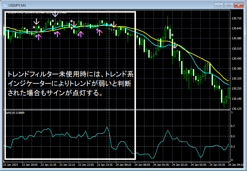Click the 24 Jan 01:35 time label
Viewport: 247px width, 171px height.
161,165
